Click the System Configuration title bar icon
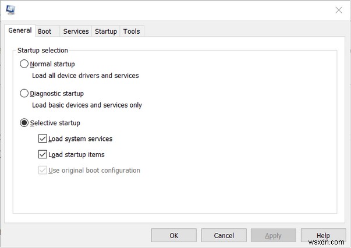351x248 pixels. click(x=10, y=10)
